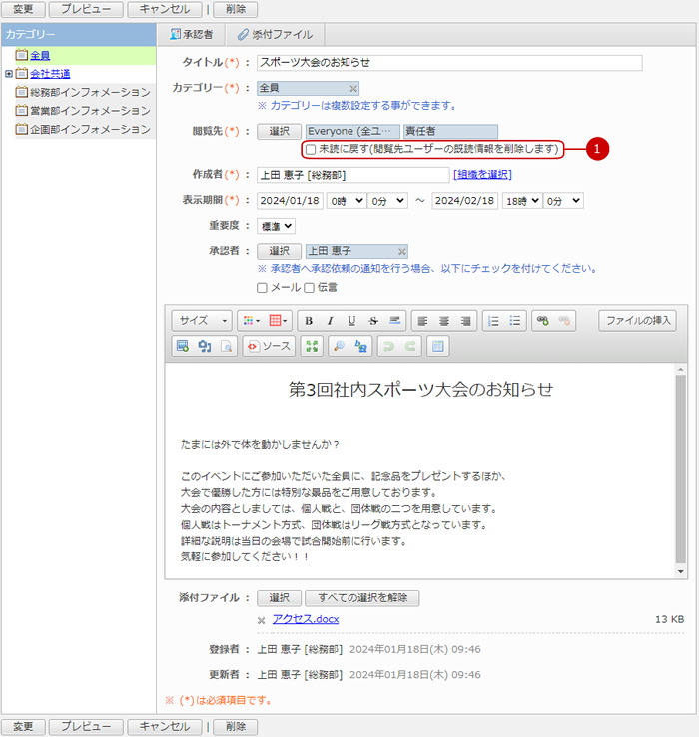This screenshot has height=737, width=699.
Task: Center-align the text in editor
Action: pyautogui.click(x=444, y=321)
